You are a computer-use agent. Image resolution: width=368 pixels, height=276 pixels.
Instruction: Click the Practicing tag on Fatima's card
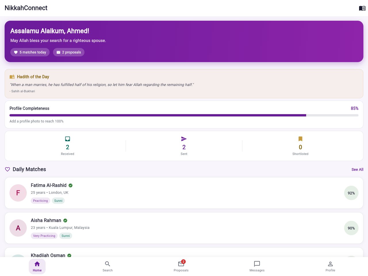pyautogui.click(x=41, y=201)
